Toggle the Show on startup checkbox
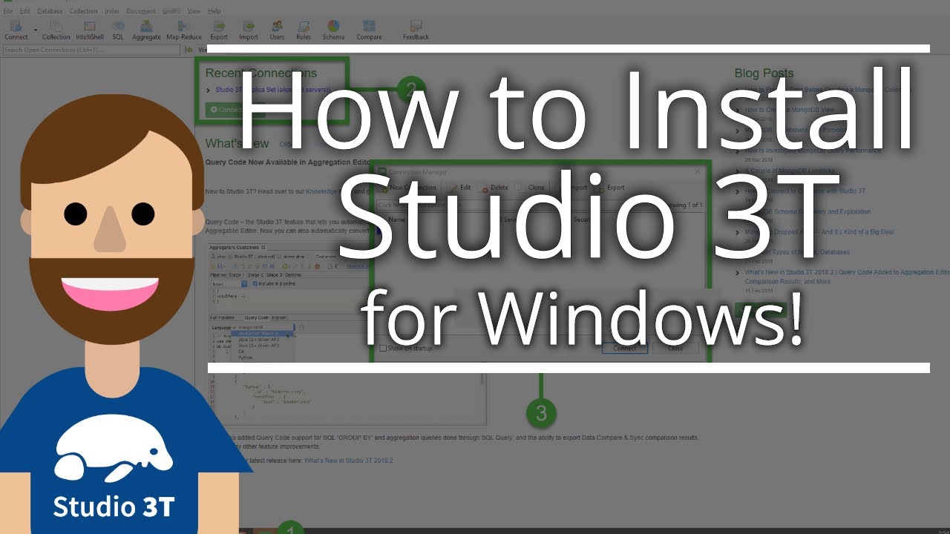This screenshot has width=950, height=534. 383,348
